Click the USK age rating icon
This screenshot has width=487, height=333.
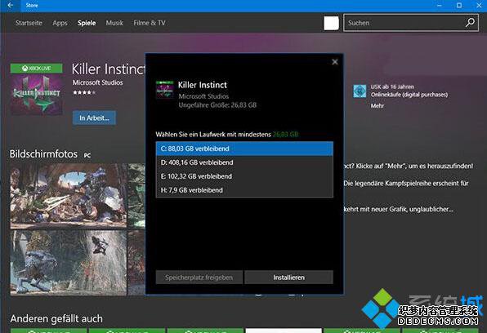(x=360, y=91)
